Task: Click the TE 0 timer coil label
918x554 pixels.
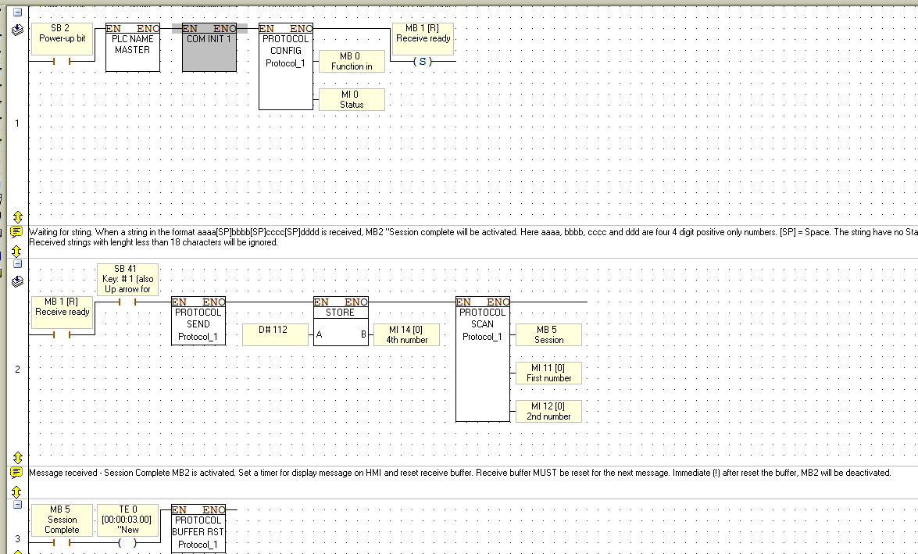Action: click(x=127, y=520)
